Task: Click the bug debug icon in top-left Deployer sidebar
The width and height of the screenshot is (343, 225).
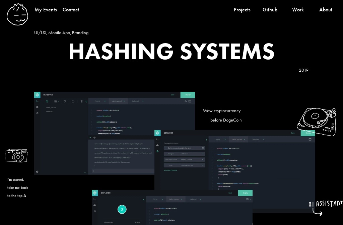Action: pos(37,113)
